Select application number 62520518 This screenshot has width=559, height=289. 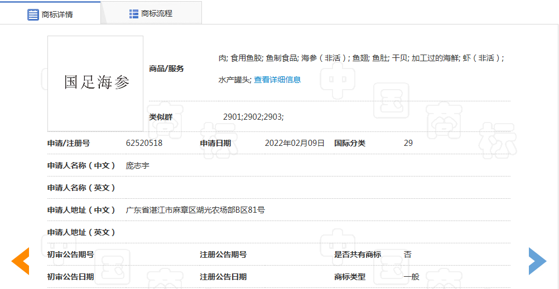point(144,143)
